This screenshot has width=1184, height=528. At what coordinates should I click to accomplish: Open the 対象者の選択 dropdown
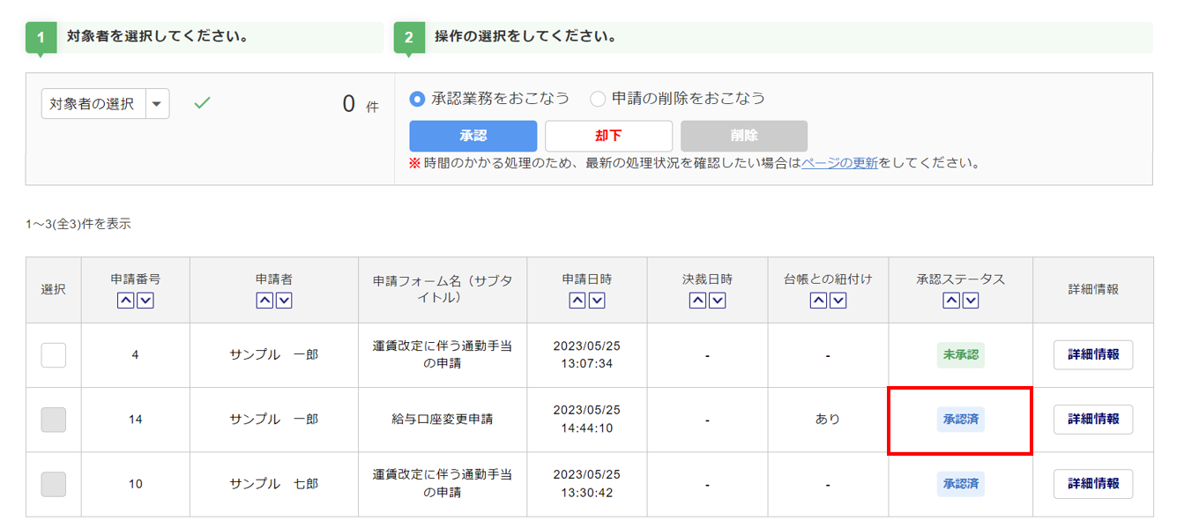(x=93, y=104)
